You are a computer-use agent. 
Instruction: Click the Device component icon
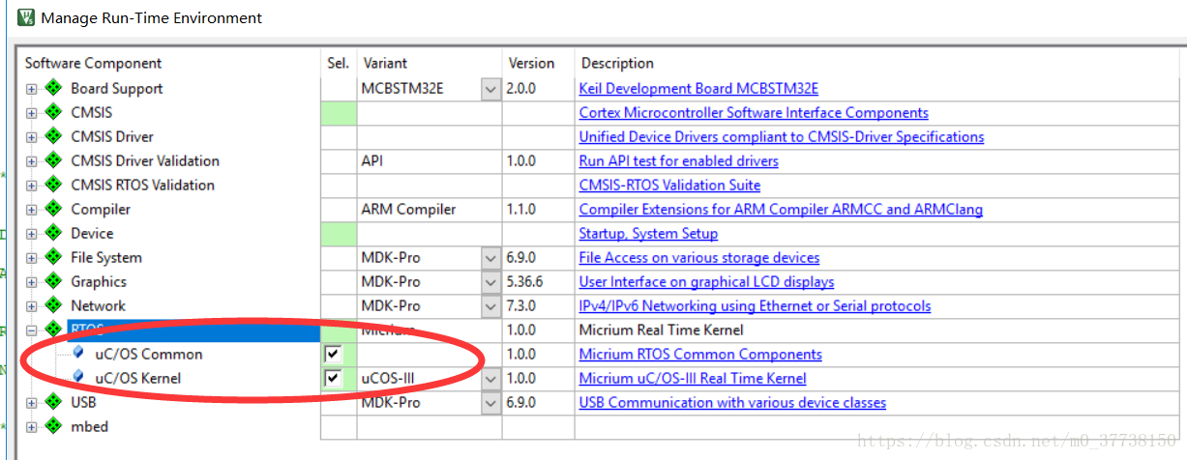53,233
